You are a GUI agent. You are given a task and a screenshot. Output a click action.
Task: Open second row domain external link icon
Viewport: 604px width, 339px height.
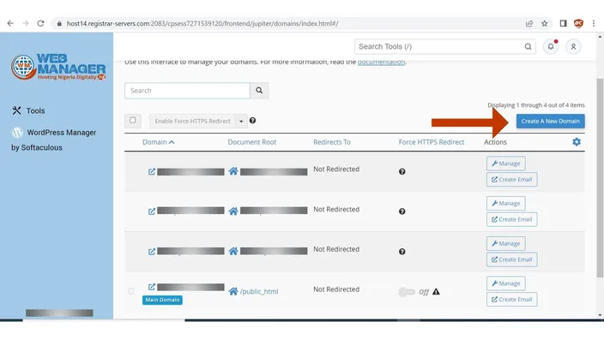(152, 211)
